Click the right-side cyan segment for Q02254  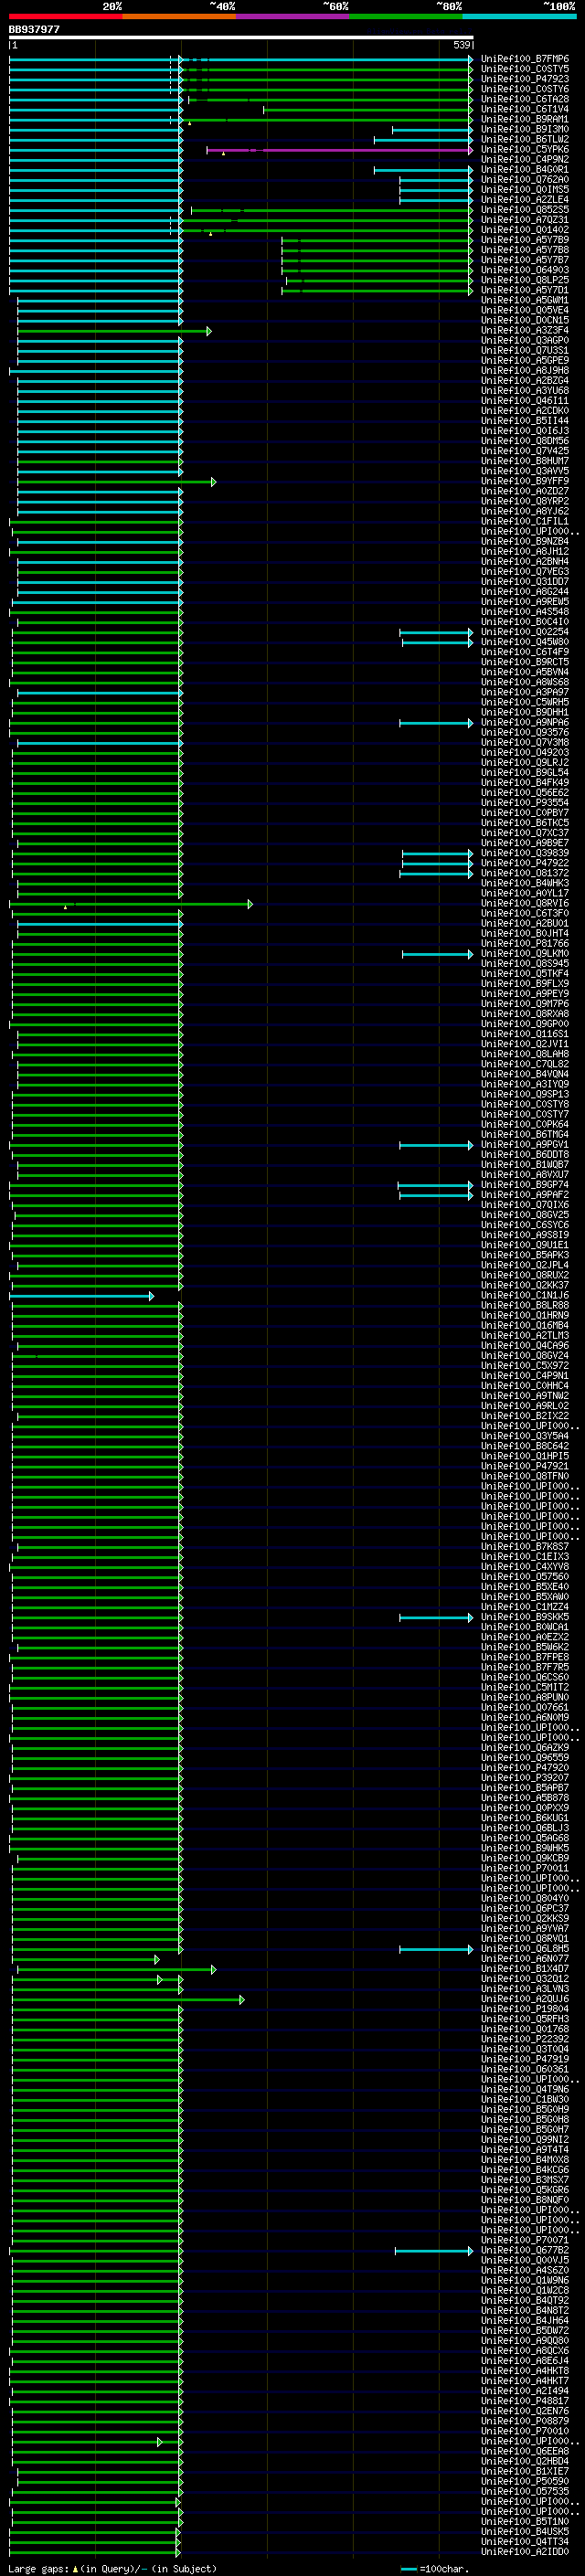coord(436,633)
